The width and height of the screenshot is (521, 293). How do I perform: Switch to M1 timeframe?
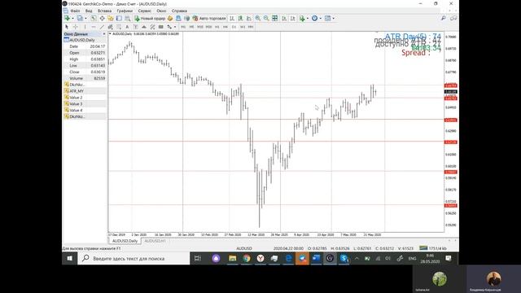183,27
